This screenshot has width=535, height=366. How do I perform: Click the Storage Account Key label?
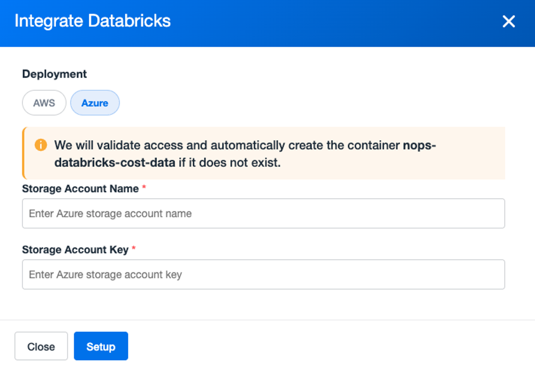tap(75, 250)
